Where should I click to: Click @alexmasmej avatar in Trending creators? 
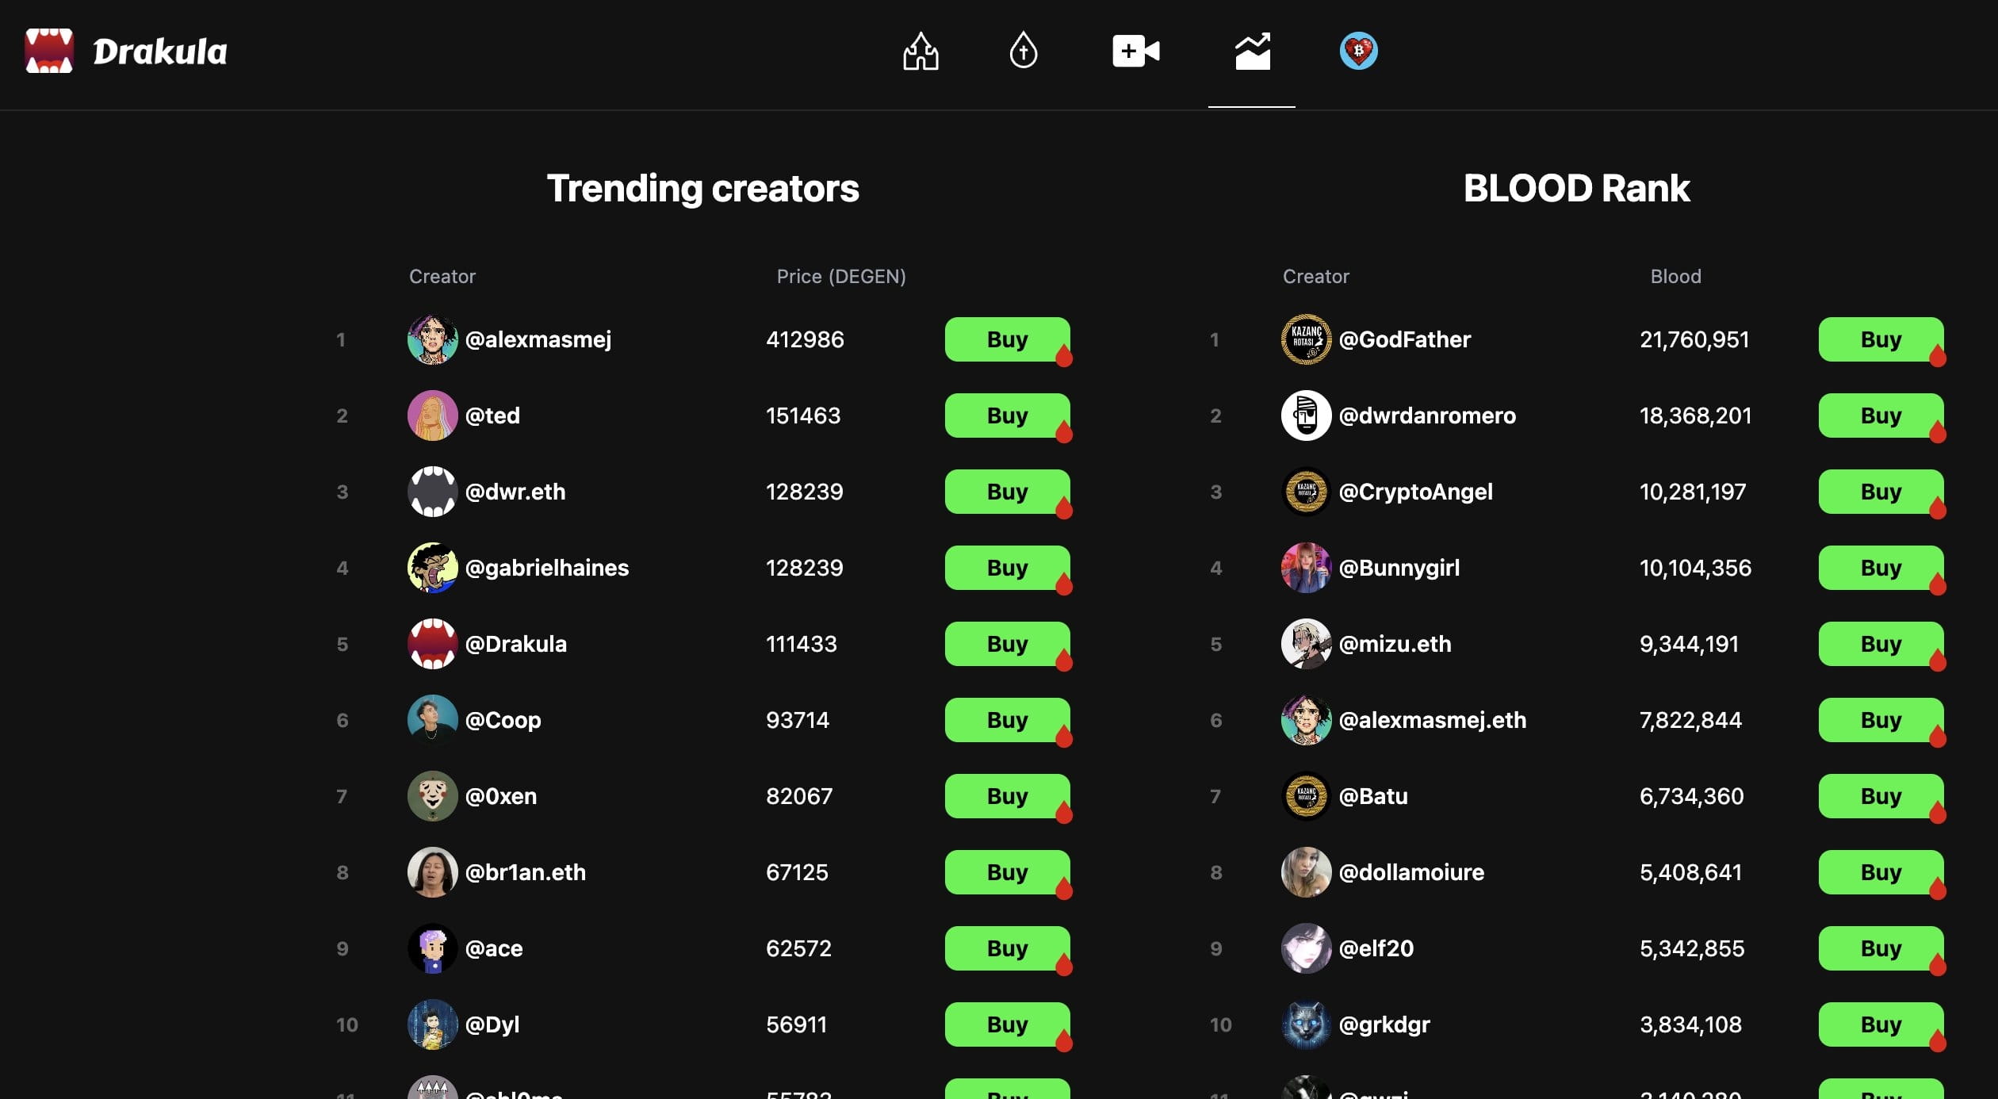[x=432, y=339]
